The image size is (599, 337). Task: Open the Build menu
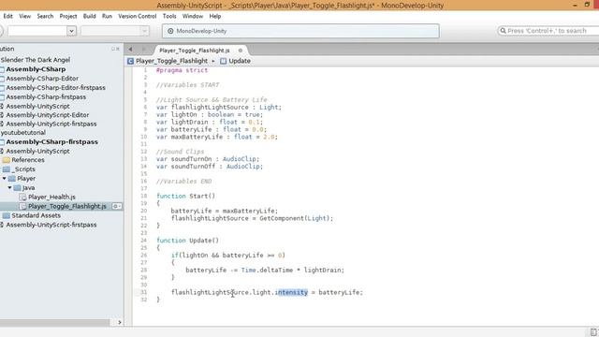(90, 16)
